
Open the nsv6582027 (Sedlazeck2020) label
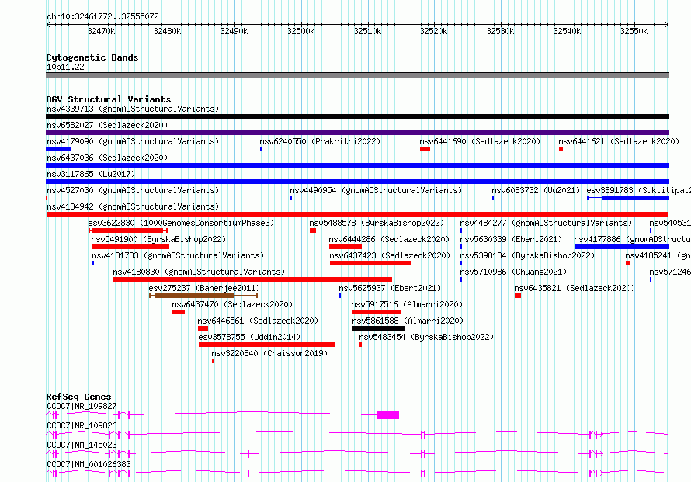pyautogui.click(x=107, y=125)
